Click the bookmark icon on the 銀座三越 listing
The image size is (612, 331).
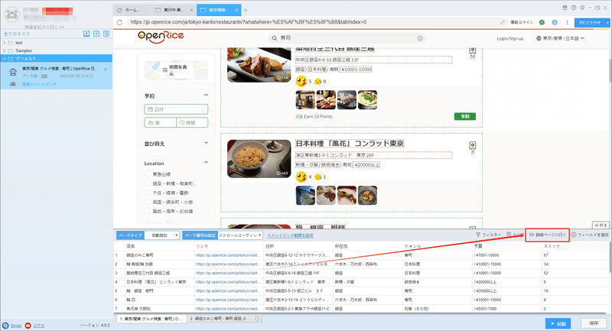(x=472, y=51)
